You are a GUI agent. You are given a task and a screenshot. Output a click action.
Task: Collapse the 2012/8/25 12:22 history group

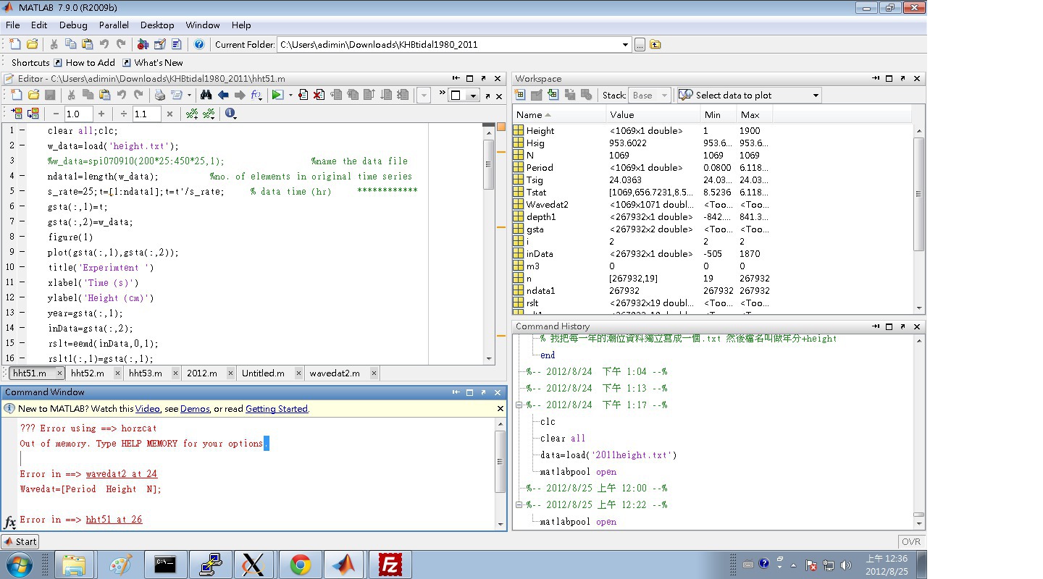coord(519,505)
